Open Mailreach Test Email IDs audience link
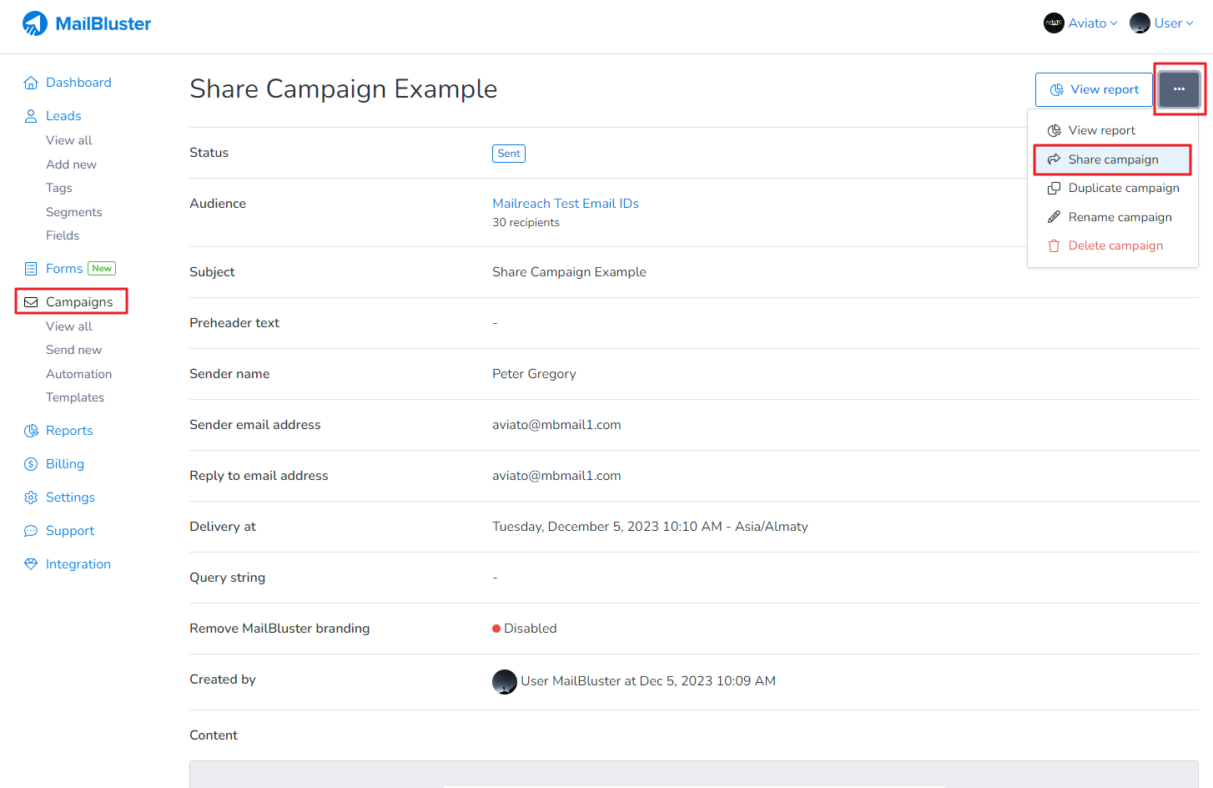 566,204
